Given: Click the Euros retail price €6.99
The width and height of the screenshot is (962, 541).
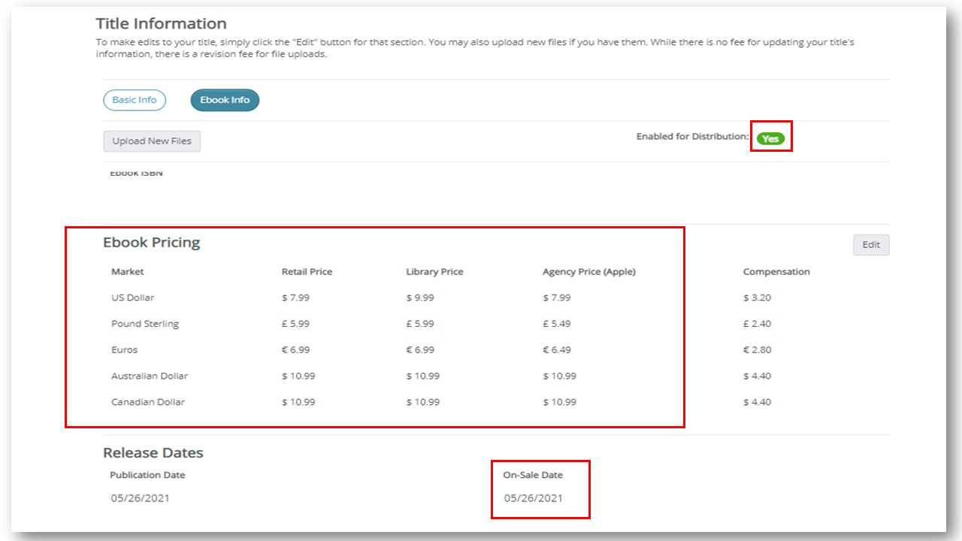Looking at the screenshot, I should [x=295, y=350].
